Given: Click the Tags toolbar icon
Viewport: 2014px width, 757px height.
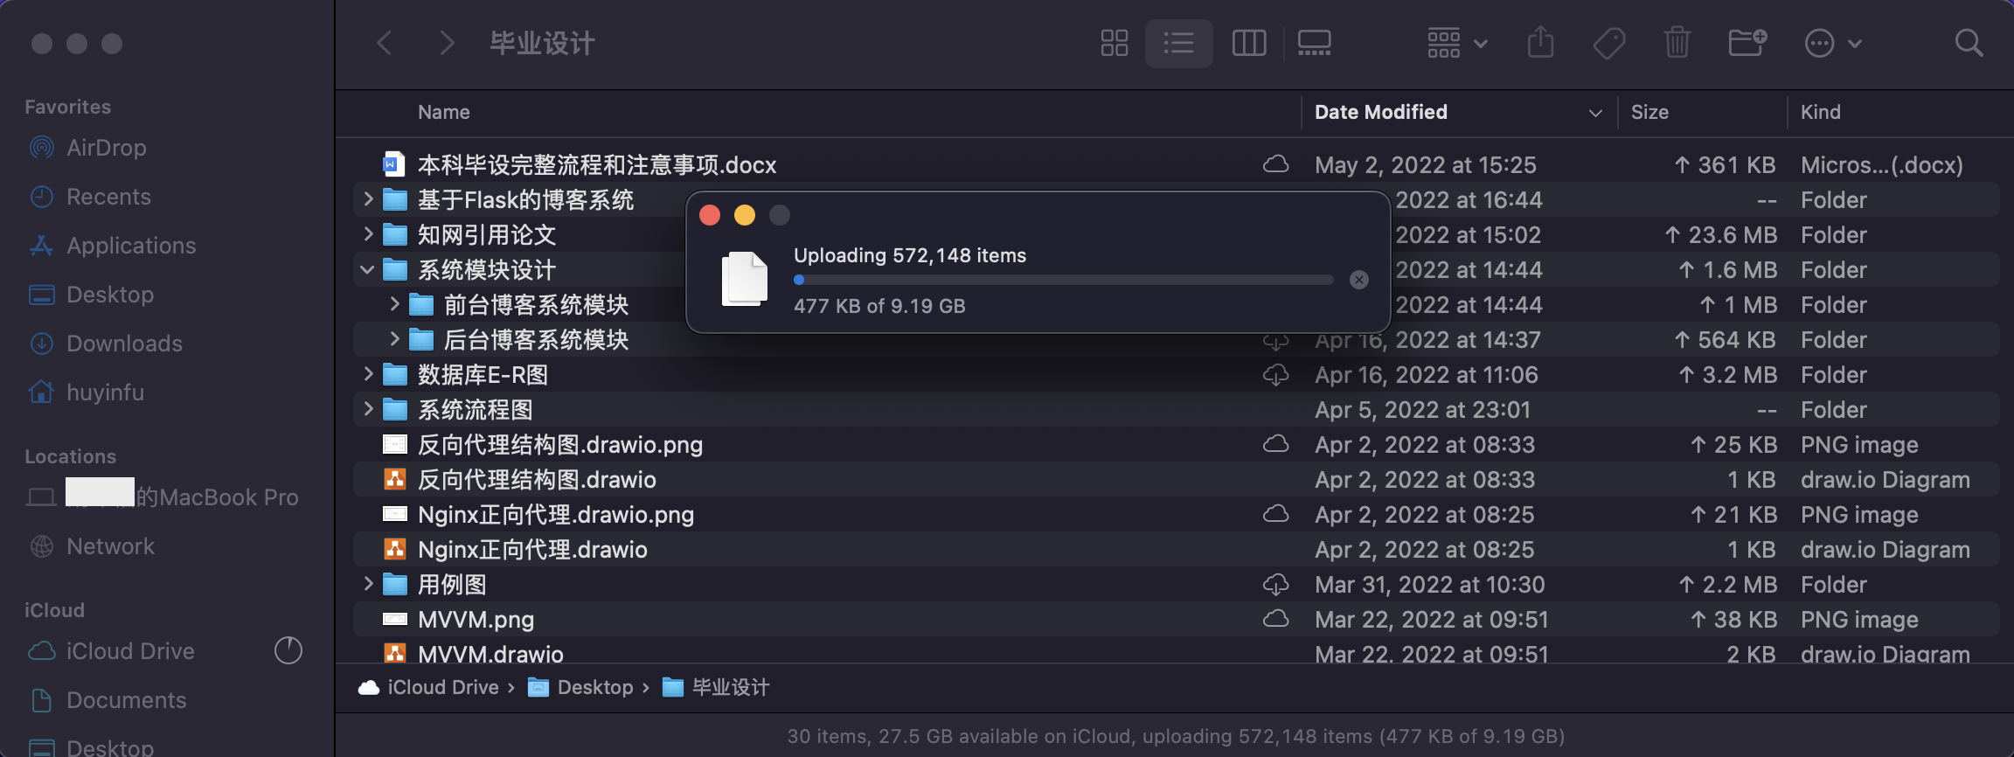Looking at the screenshot, I should 1608,43.
